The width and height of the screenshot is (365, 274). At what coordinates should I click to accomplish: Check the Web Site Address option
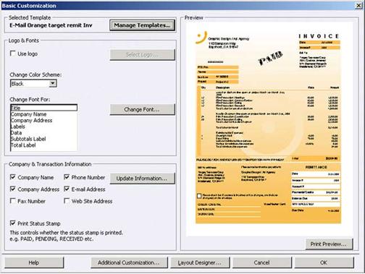pyautogui.click(x=67, y=201)
